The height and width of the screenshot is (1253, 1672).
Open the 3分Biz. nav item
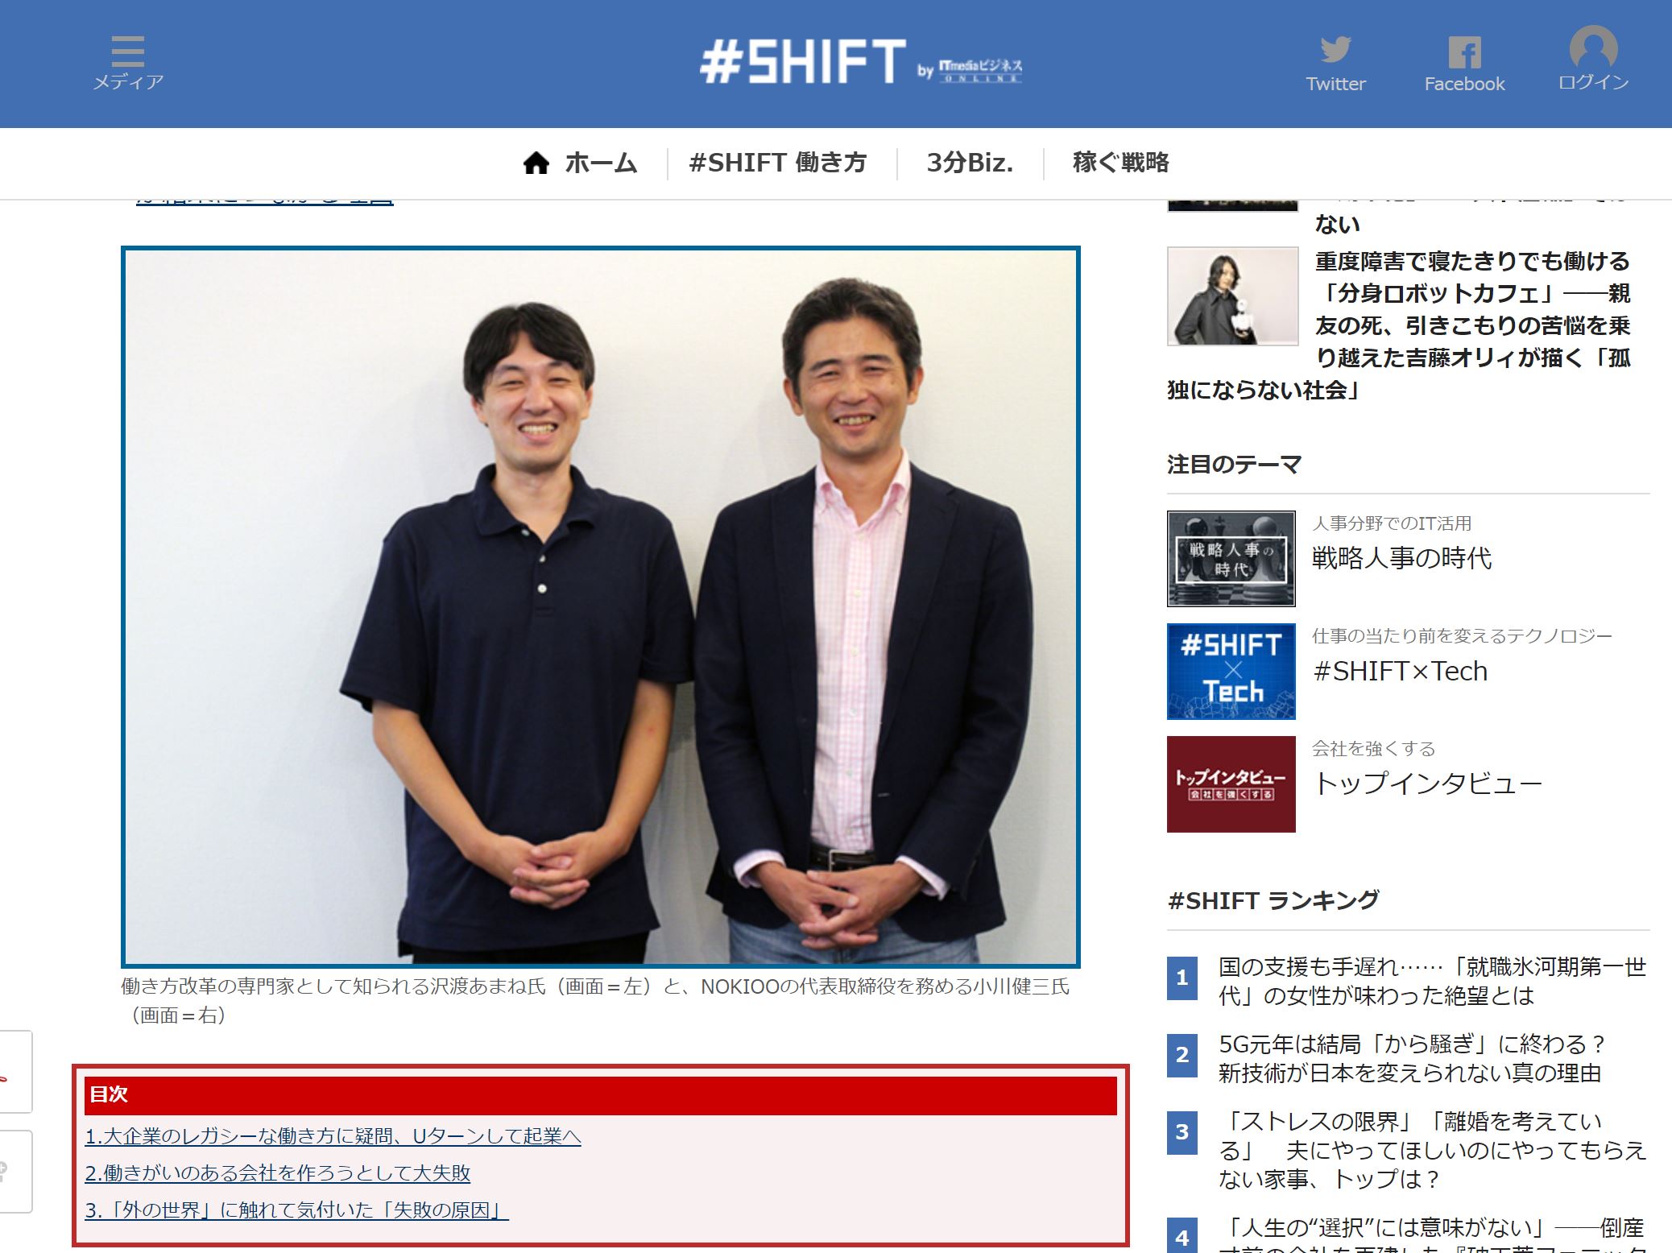[x=970, y=163]
